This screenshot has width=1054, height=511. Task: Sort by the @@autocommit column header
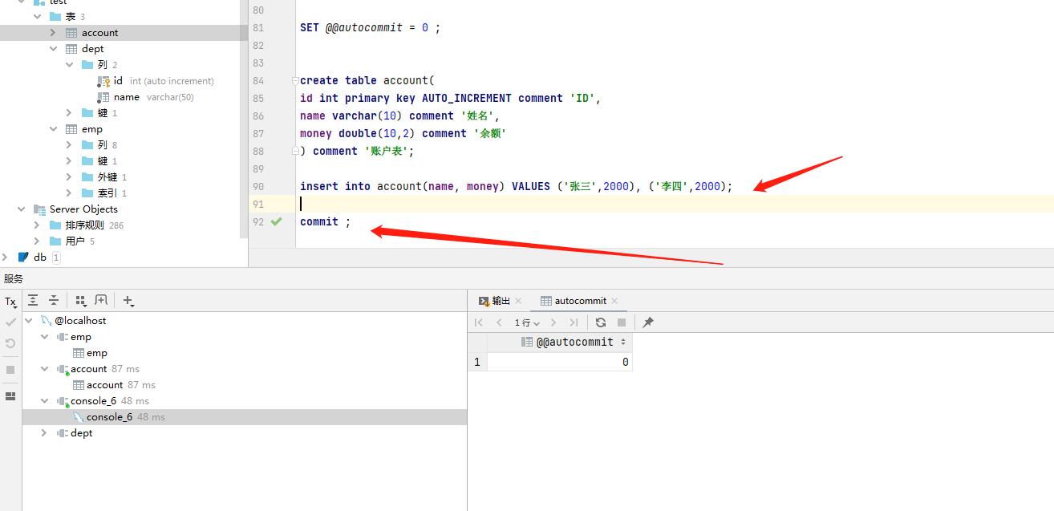pyautogui.click(x=574, y=342)
